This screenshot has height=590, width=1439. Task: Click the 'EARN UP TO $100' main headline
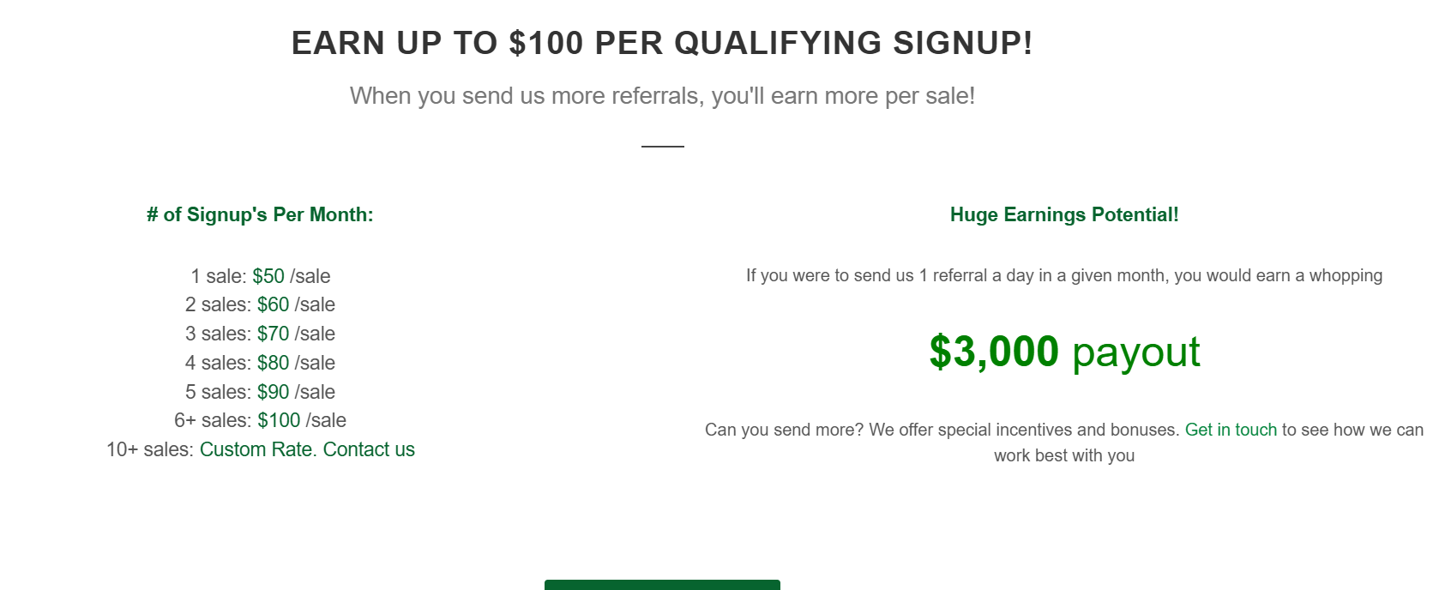(662, 43)
